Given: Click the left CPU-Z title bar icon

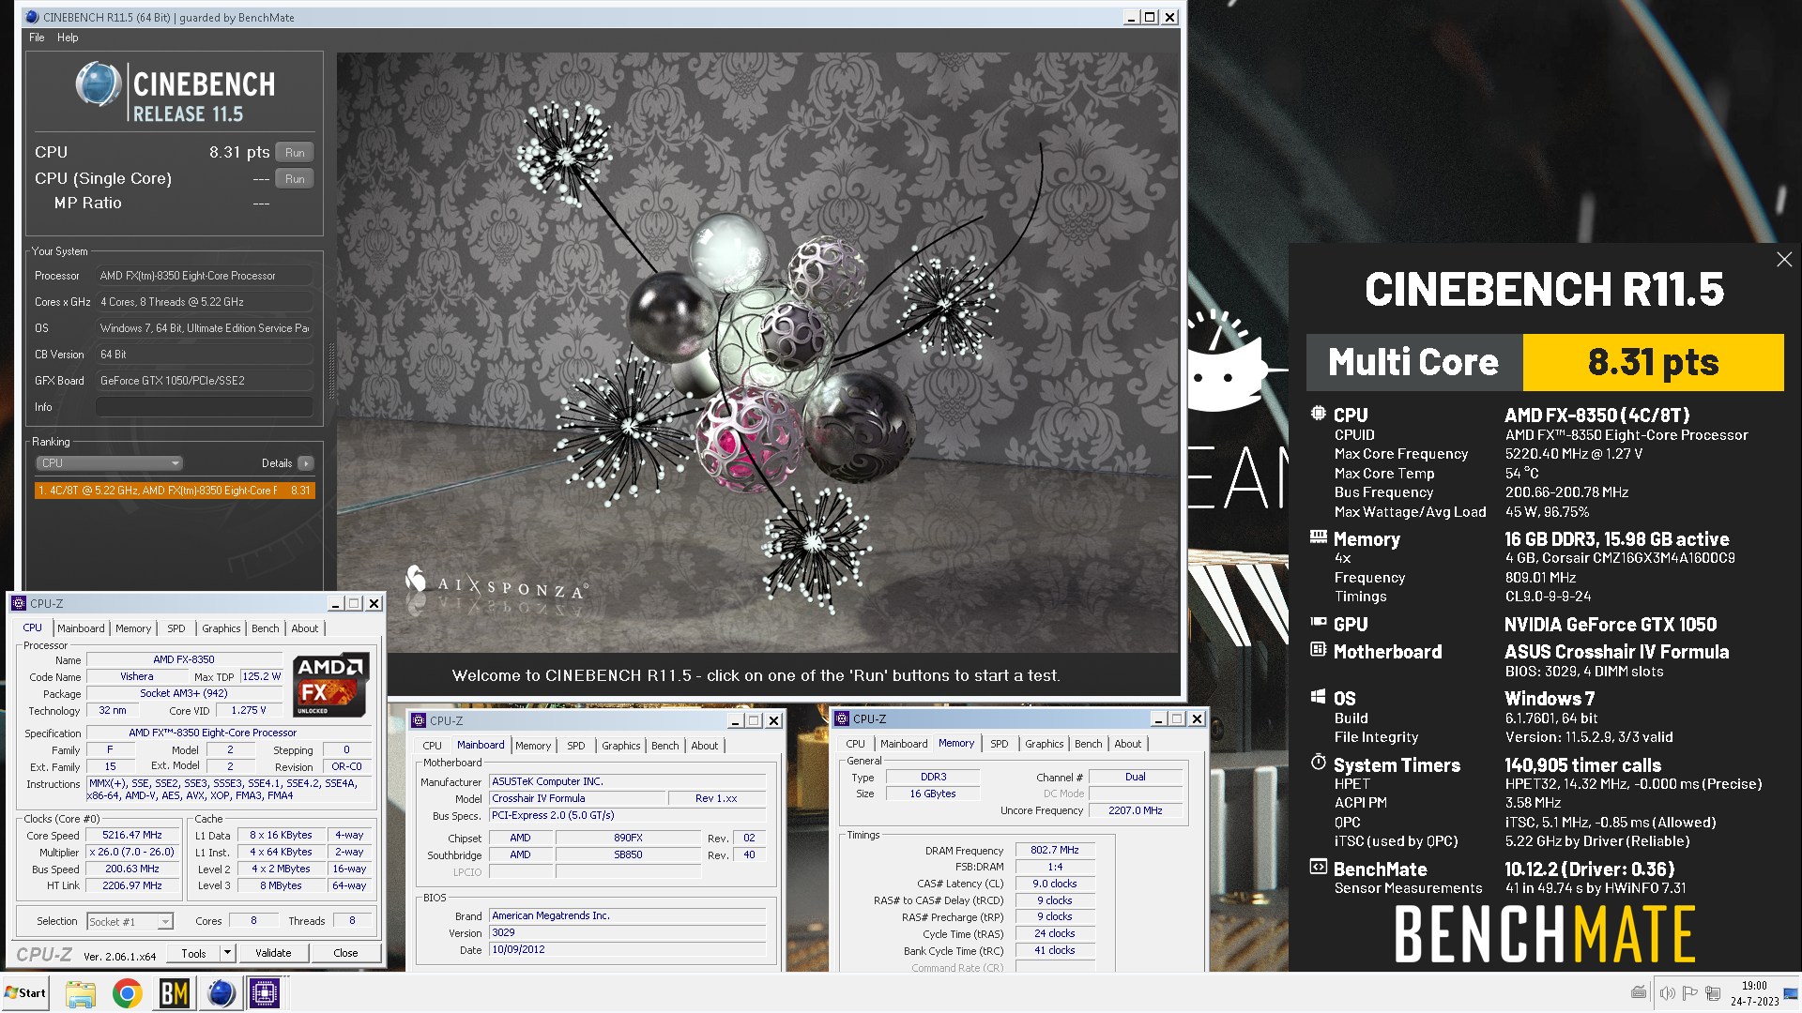Looking at the screenshot, I should tap(19, 603).
